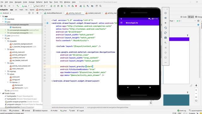Lower the emulator volume

tap(165, 23)
